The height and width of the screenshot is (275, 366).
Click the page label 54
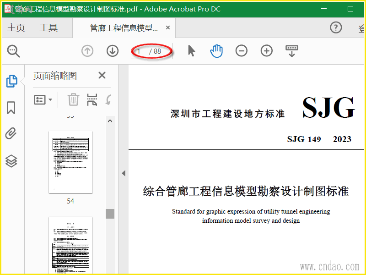click(70, 201)
